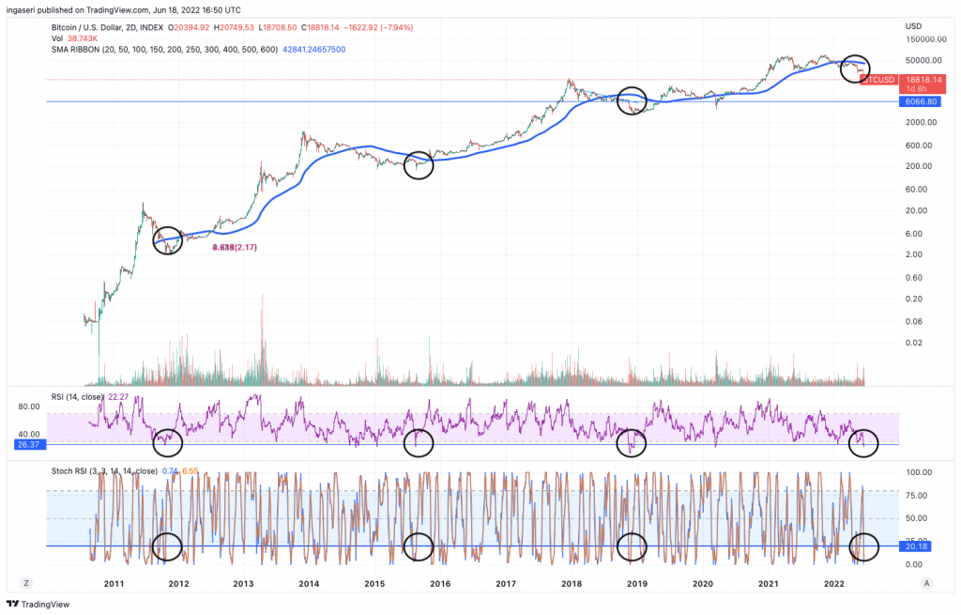Click the SMA RIBBON indicator legend
Viewport: 961px width, 615px height.
coord(164,50)
